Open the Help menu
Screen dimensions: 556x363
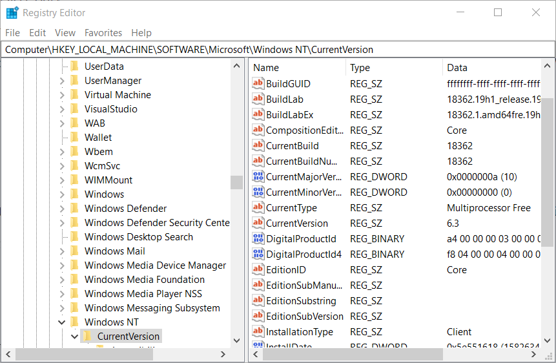click(141, 33)
